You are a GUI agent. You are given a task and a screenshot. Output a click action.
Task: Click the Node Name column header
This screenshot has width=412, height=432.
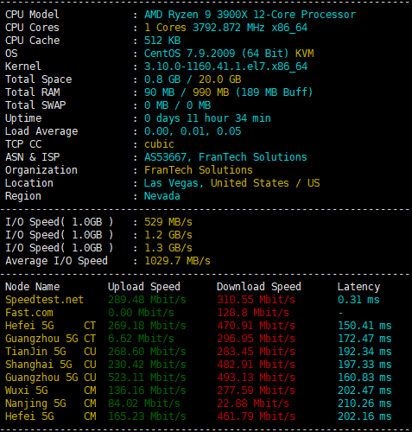tap(33, 287)
